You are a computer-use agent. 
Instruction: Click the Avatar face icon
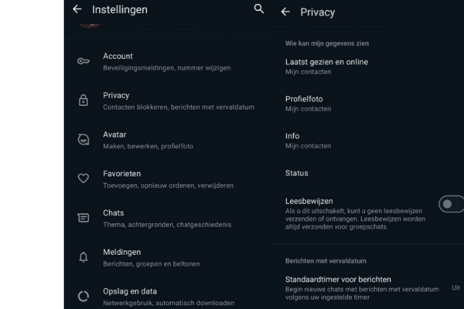pyautogui.click(x=84, y=140)
